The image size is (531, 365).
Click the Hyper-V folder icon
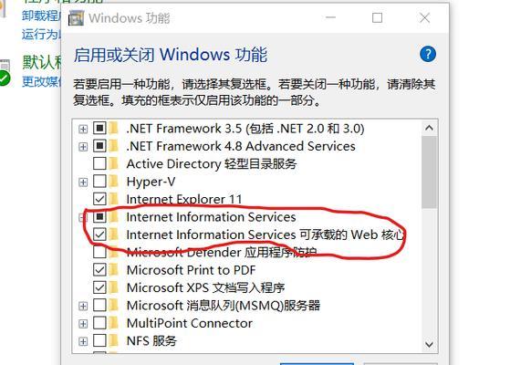(x=114, y=182)
